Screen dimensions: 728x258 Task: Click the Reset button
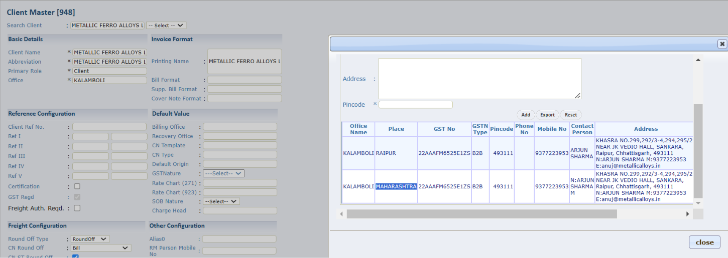[570, 115]
